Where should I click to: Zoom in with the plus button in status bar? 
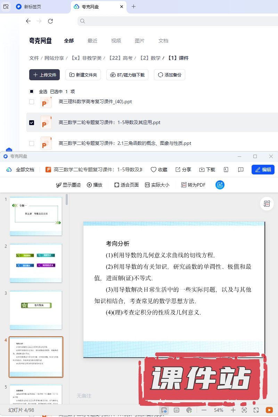tap(233, 410)
